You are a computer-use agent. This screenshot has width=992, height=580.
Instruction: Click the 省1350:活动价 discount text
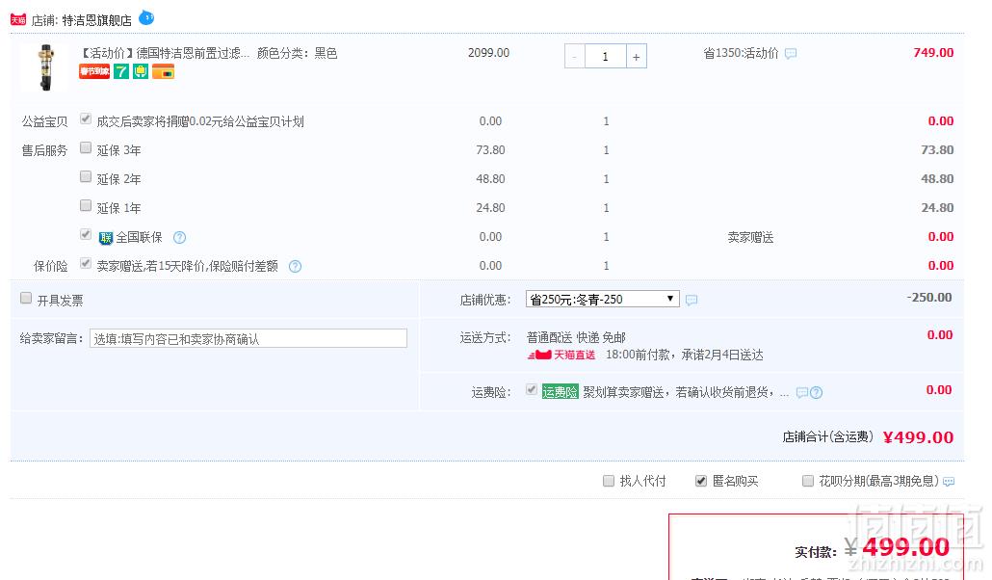pos(741,53)
